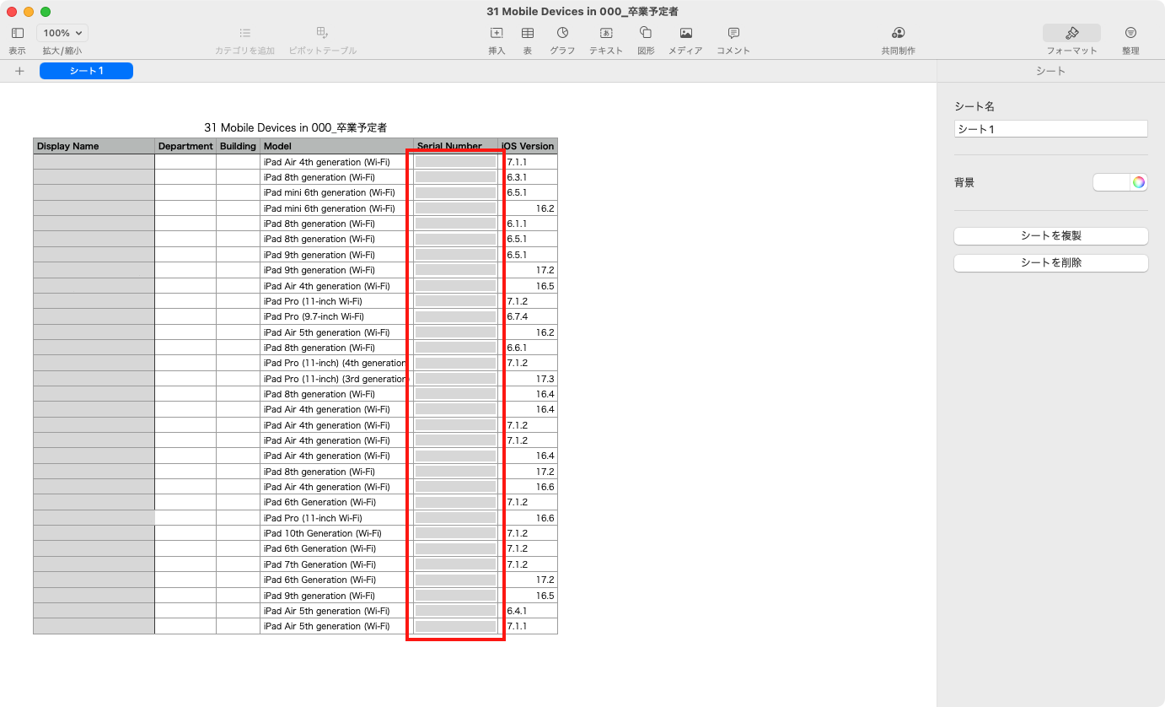Image resolution: width=1165 pixels, height=707 pixels.
Task: Click the シート inspector tab header
Action: tap(1050, 71)
